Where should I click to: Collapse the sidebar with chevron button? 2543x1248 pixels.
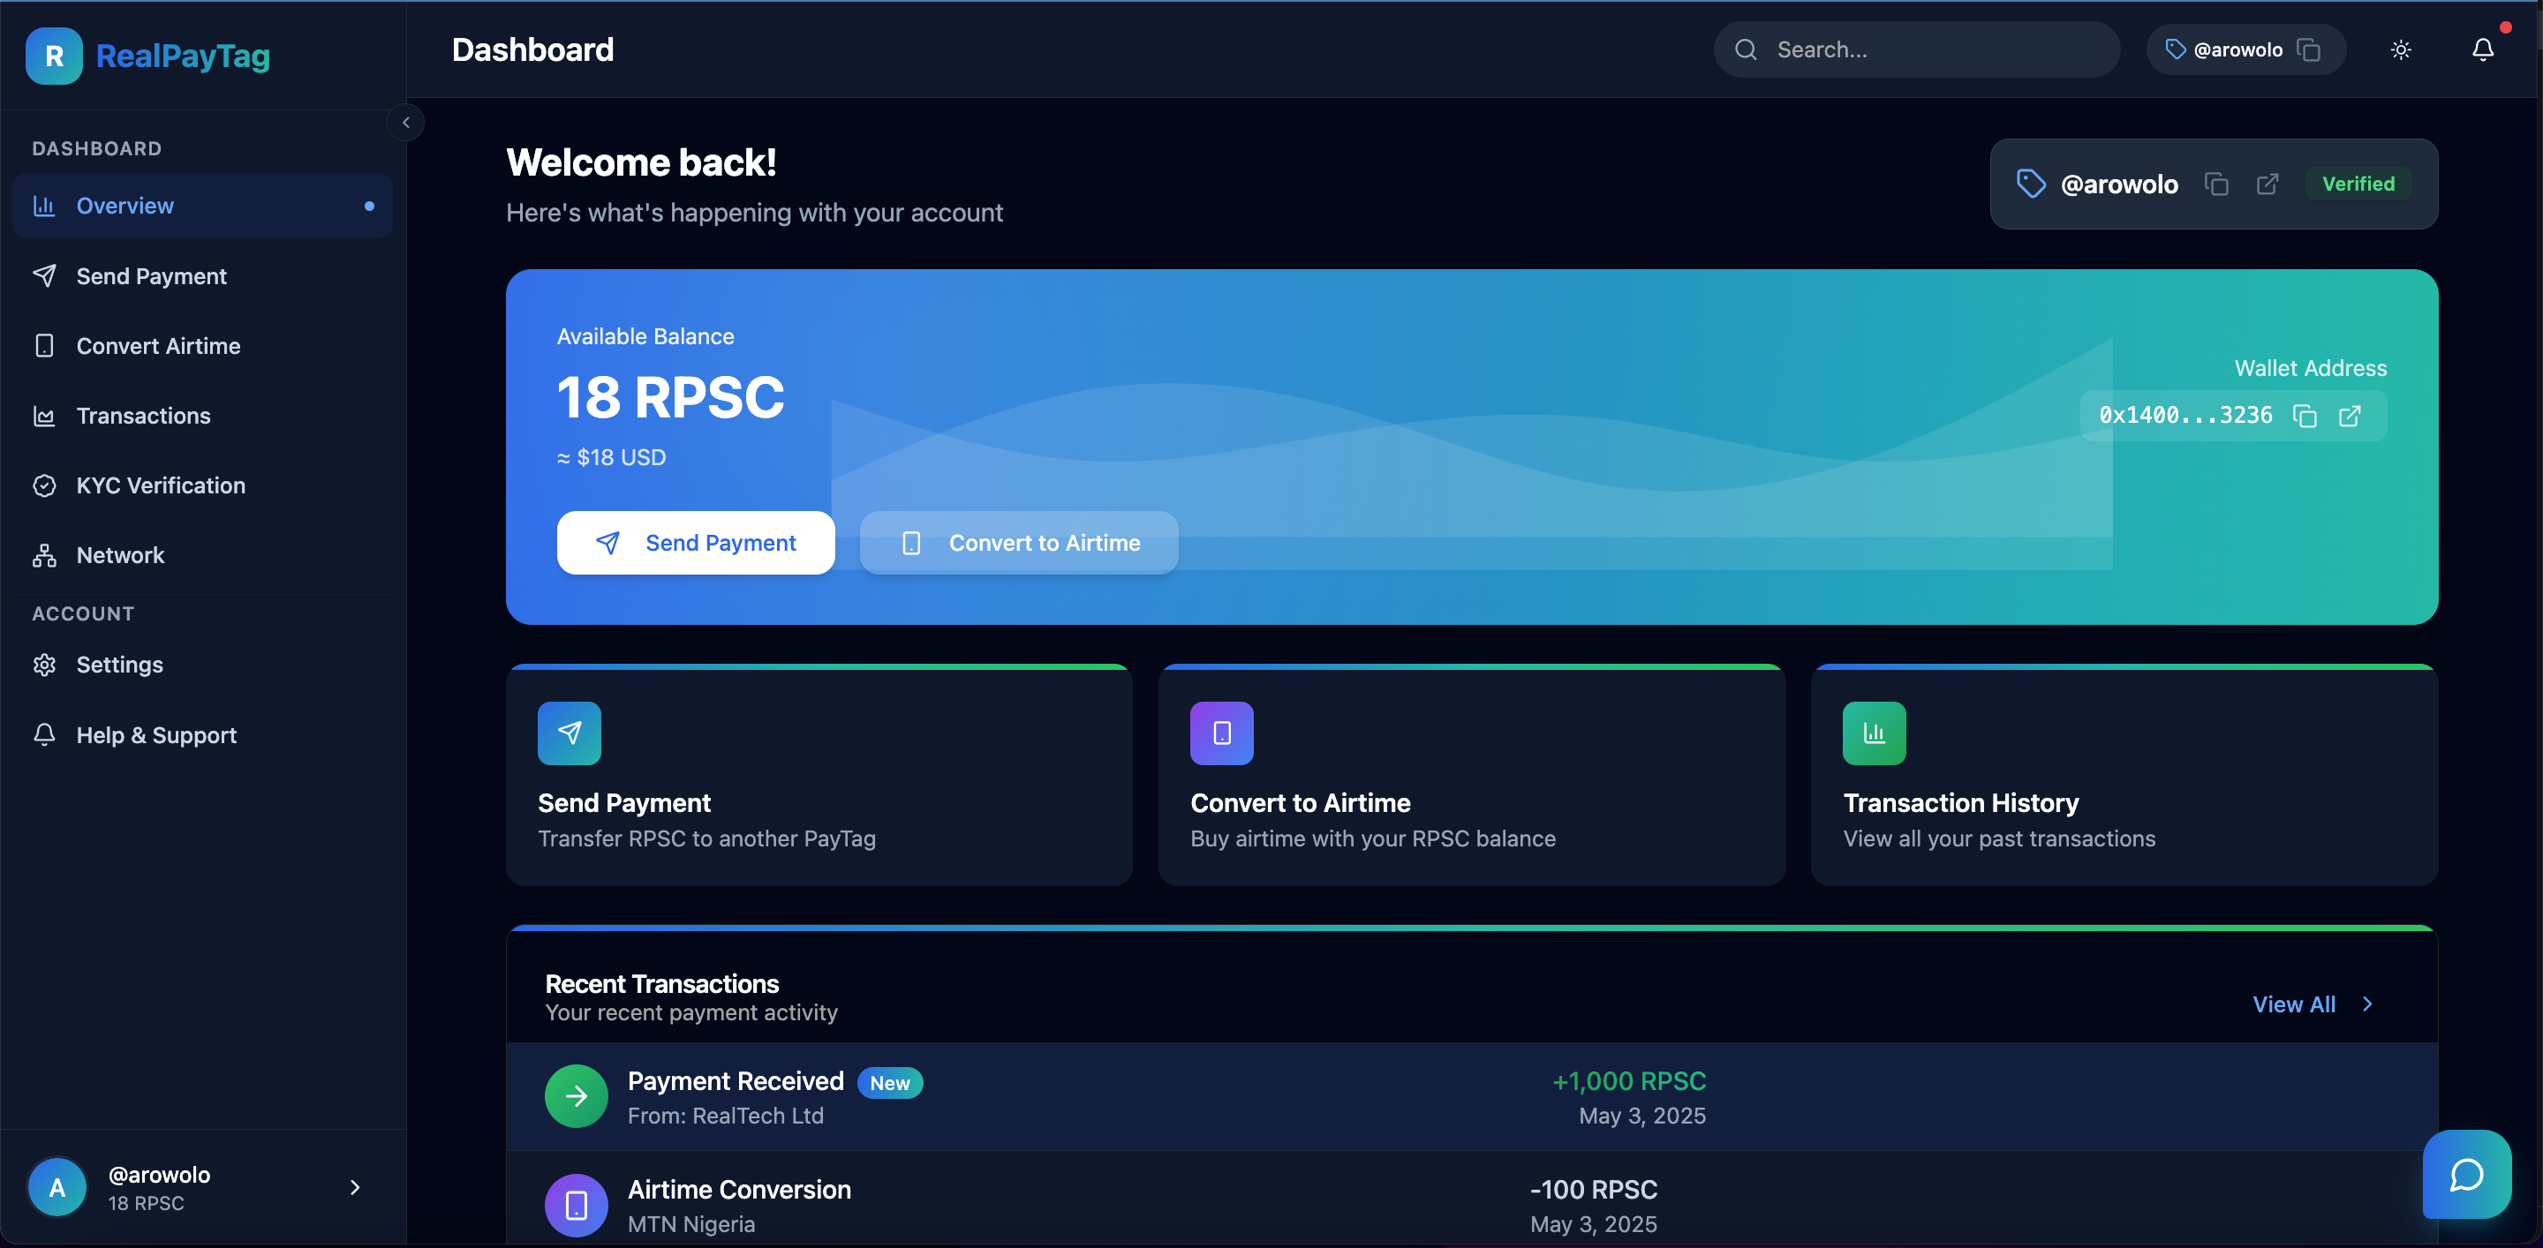pos(406,123)
